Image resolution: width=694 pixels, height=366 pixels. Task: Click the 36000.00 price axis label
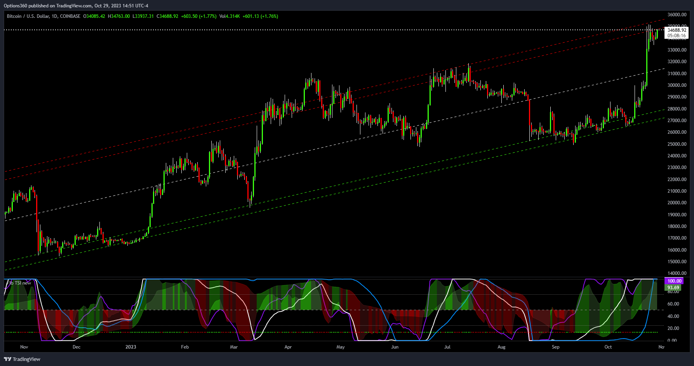[x=677, y=15]
